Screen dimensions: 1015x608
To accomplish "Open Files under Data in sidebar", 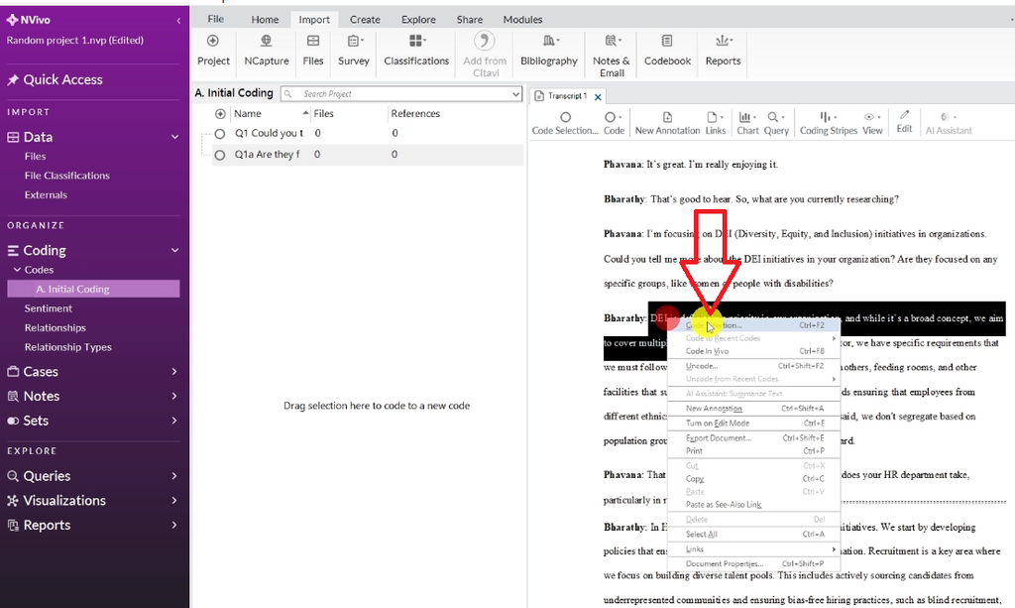I will 35,156.
